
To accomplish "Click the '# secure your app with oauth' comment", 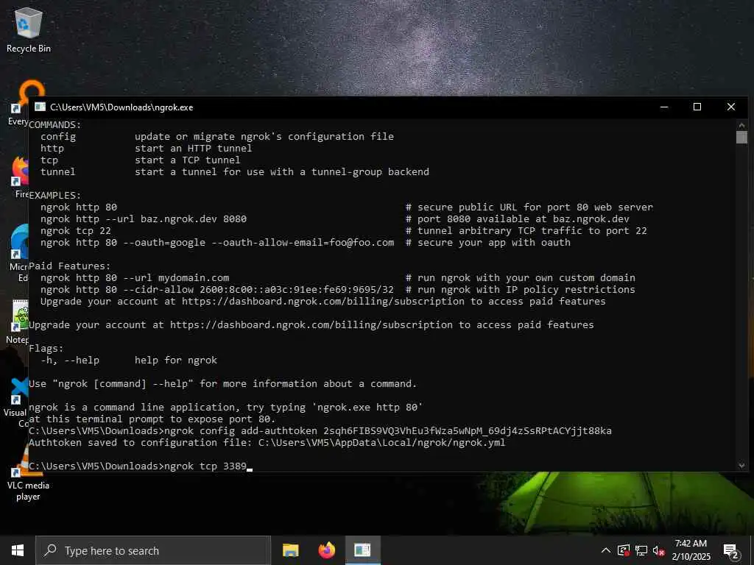I will [x=488, y=243].
